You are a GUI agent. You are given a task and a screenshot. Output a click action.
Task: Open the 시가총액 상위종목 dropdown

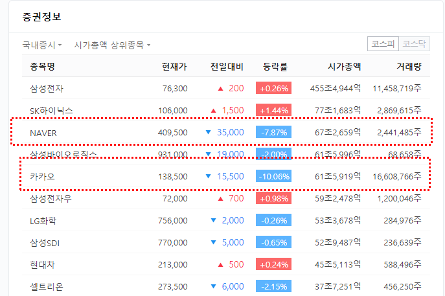112,45
